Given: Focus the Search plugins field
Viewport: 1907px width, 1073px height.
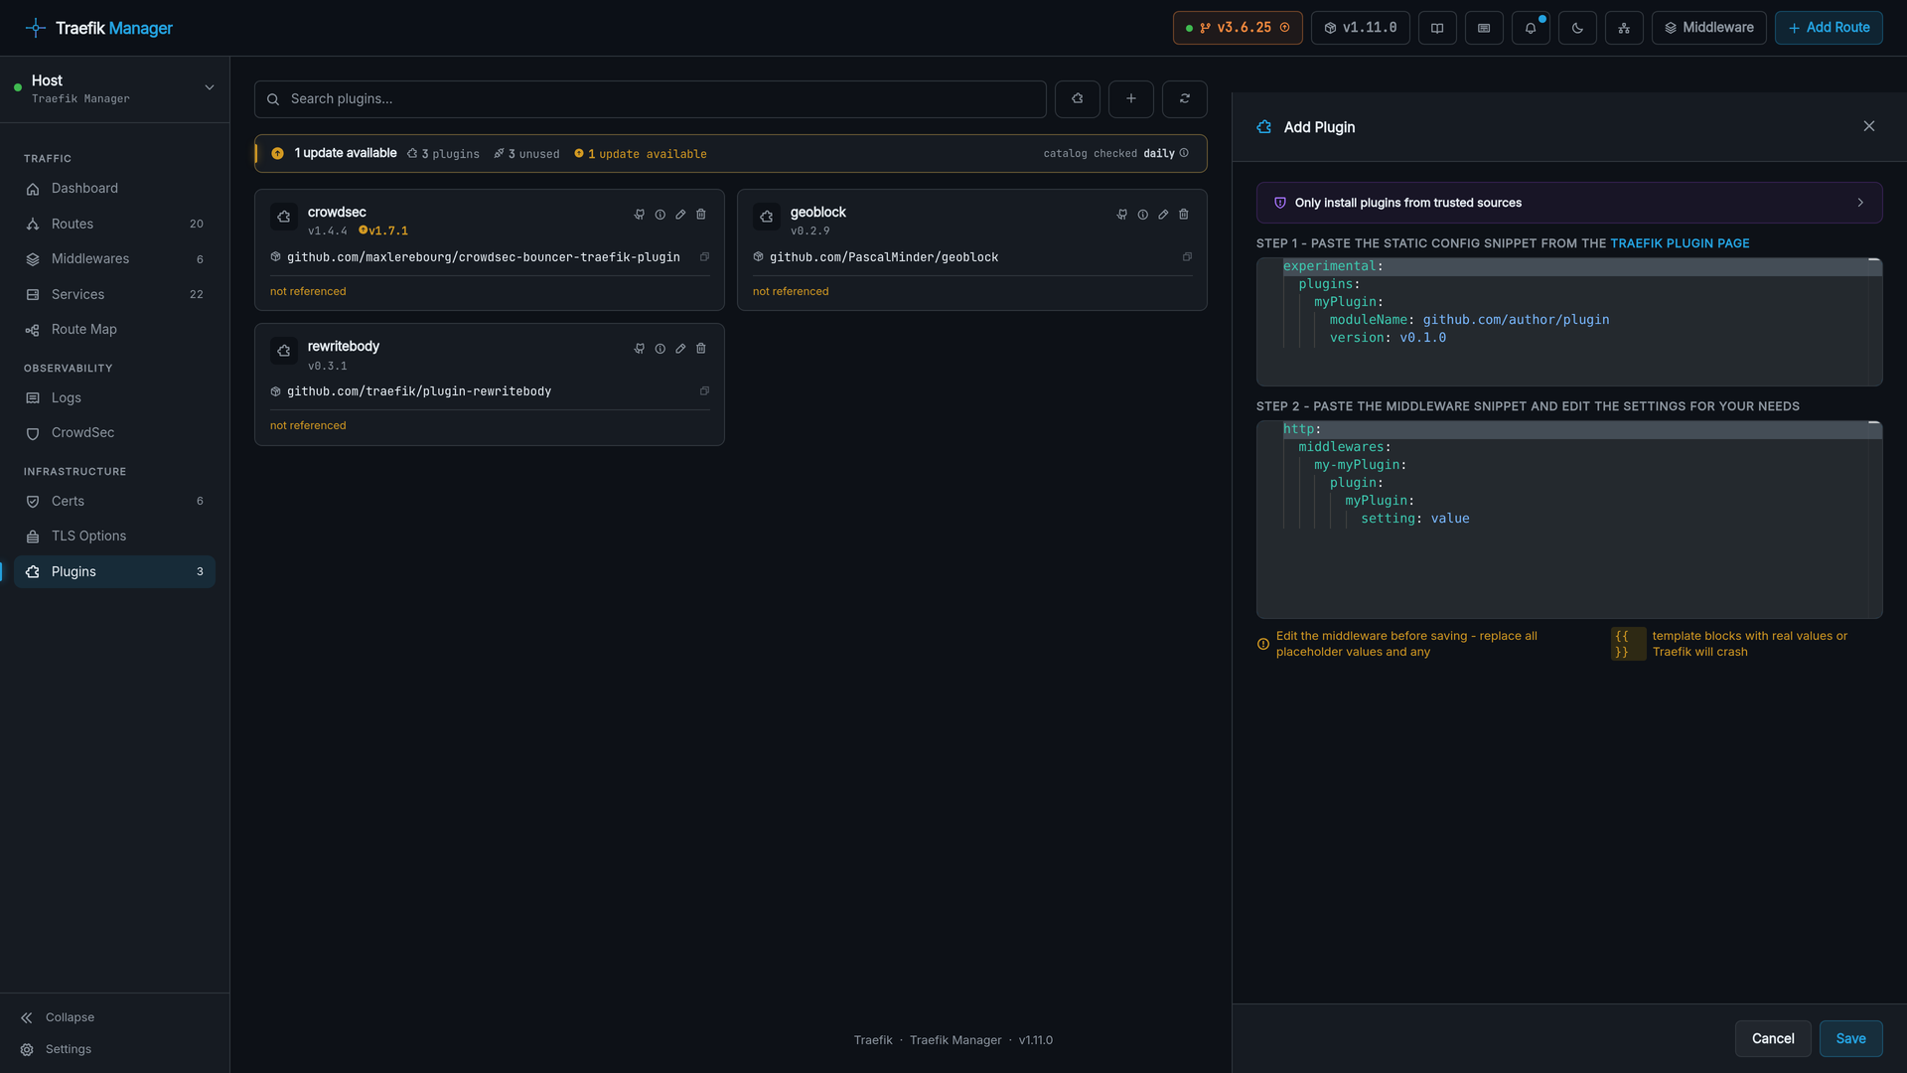Looking at the screenshot, I should pyautogui.click(x=651, y=99).
